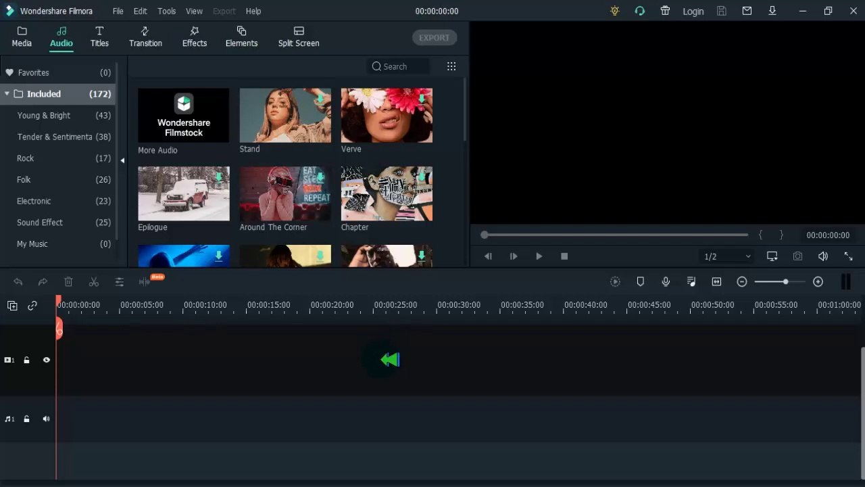The width and height of the screenshot is (865, 487).
Task: Switch to the Effects tab
Action: click(x=195, y=37)
